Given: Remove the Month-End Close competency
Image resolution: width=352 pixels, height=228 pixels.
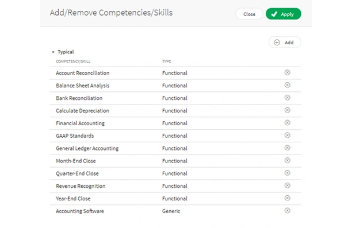Looking at the screenshot, I should (x=287, y=160).
